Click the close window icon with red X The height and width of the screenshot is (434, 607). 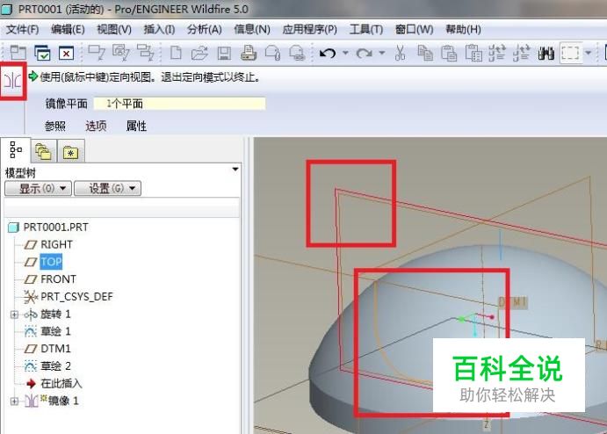(66, 53)
